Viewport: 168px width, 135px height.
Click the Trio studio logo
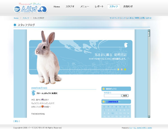tap(31, 8)
